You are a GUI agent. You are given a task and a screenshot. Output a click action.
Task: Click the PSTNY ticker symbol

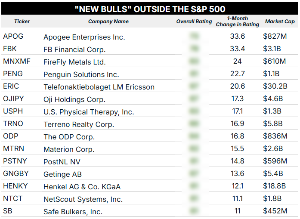point(14,161)
